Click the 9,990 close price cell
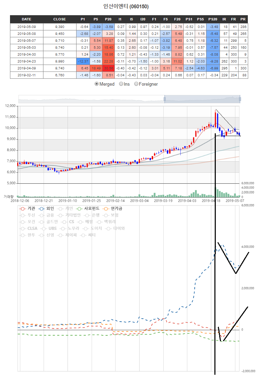This screenshot has height=382, width=263. coord(60,61)
